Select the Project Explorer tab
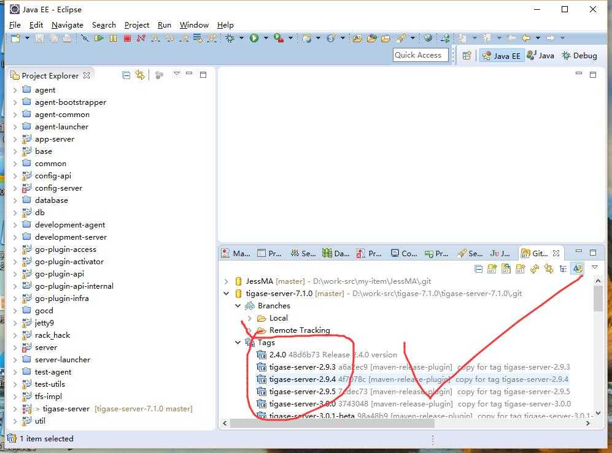 50,75
